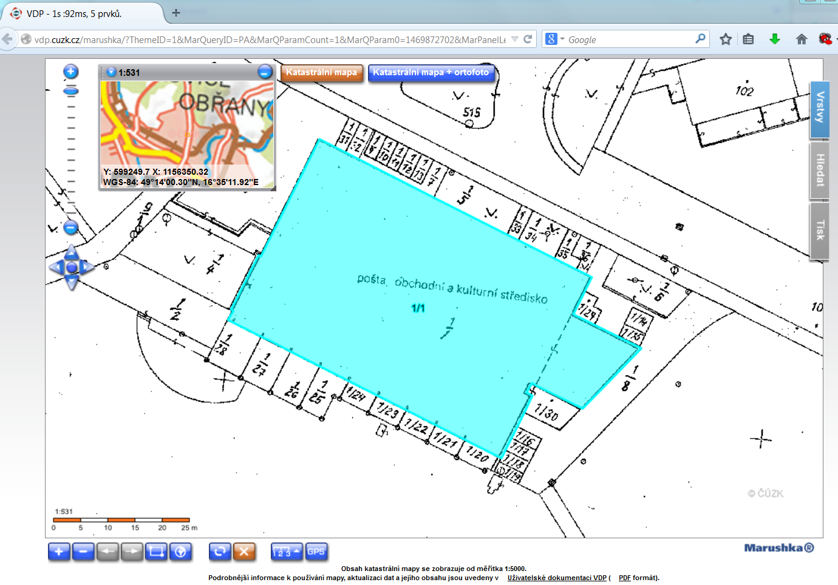The width and height of the screenshot is (838, 585).
Task: Pan the map right with the arrow
Action: 88,267
